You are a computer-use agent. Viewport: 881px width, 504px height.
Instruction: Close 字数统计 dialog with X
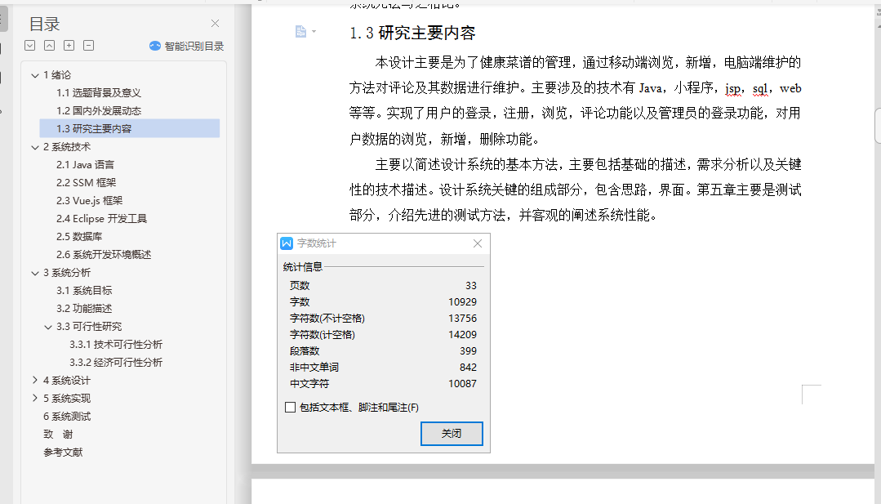point(478,243)
